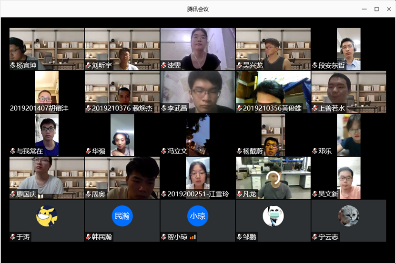Click the signal bars icon beside 贺小琼
Viewport: 396px width, 264px height.
(193, 237)
